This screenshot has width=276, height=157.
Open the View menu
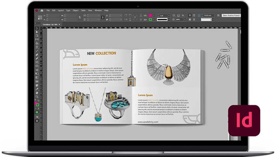pyautogui.click(x=90, y=11)
